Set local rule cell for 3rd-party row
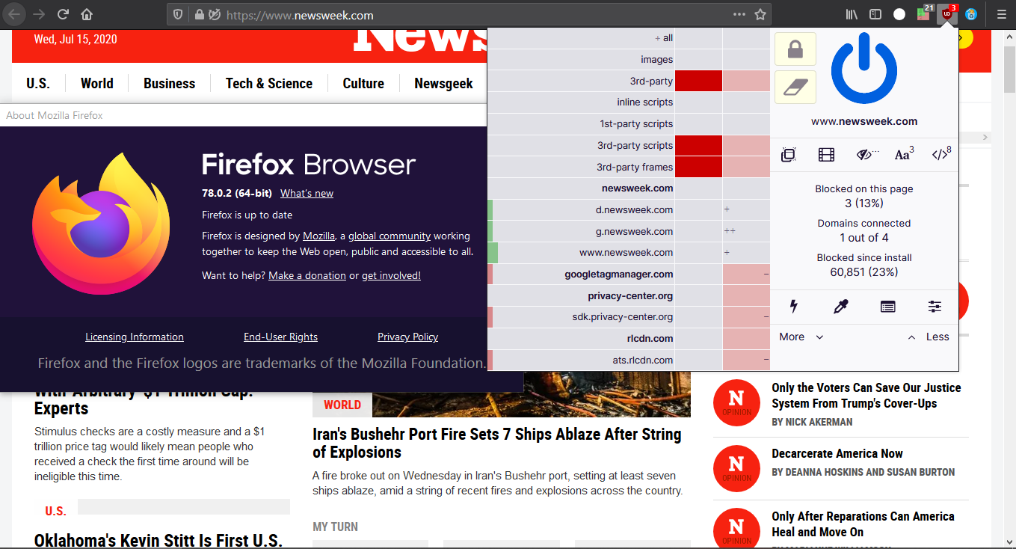 746,81
